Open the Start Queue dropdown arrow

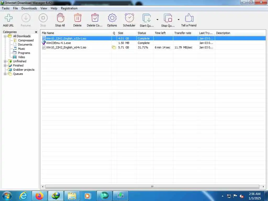157,20
